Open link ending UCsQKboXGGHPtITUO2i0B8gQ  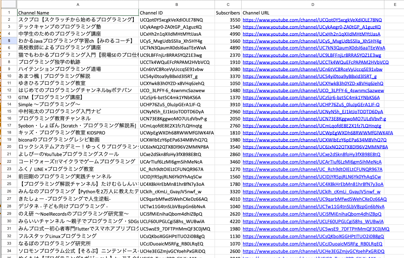click(313, 236)
